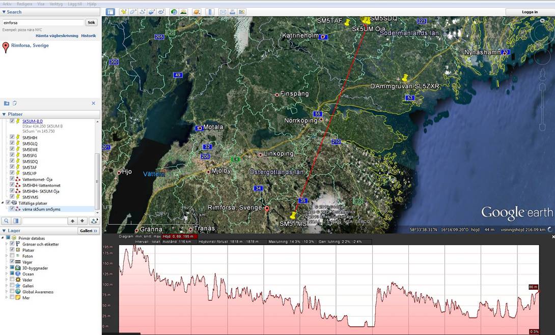The height and width of the screenshot is (335, 555).
Task: Click the Sök search button
Action: coord(91,22)
